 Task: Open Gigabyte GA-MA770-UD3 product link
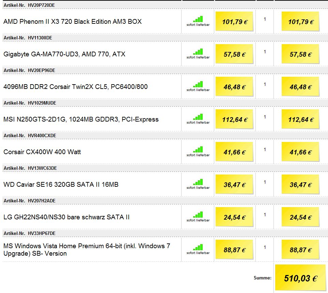point(64,54)
